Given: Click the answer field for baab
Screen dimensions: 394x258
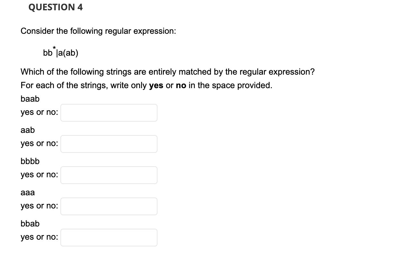Looking at the screenshot, I should tap(109, 113).
